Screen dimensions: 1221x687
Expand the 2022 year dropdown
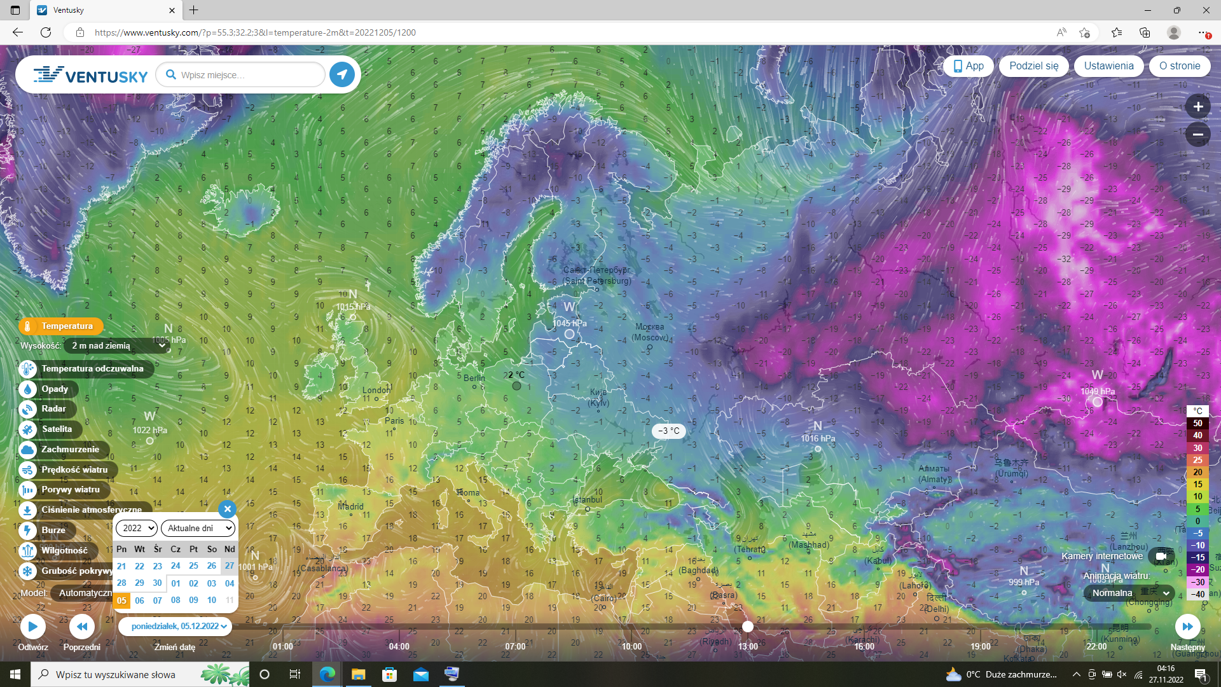tap(136, 528)
